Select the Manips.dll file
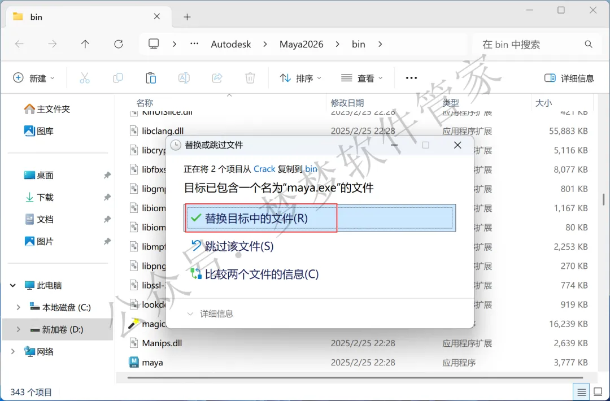This screenshot has height=401, width=610. point(162,343)
